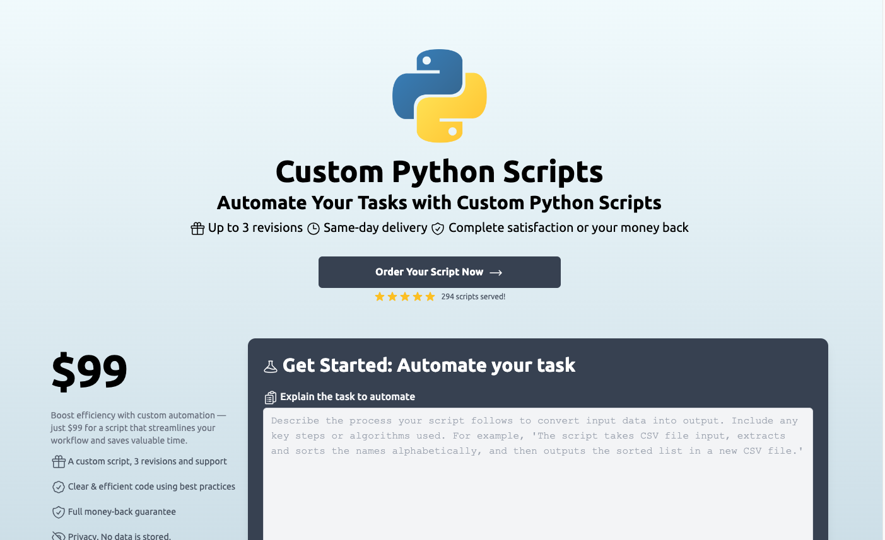Click Get Started: Automate your task heading

[429, 365]
